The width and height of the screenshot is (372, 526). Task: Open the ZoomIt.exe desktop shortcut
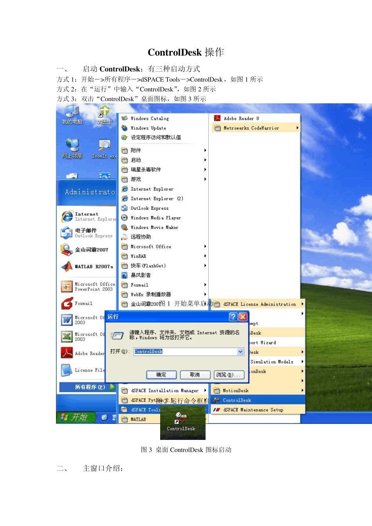[104, 148]
